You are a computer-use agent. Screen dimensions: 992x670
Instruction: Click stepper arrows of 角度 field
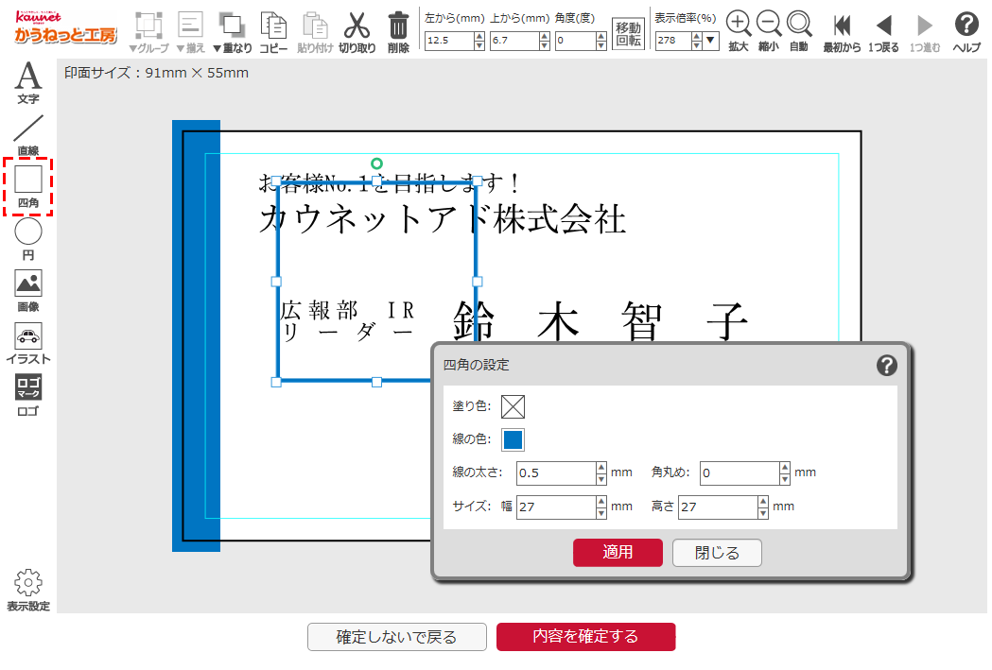tap(601, 41)
